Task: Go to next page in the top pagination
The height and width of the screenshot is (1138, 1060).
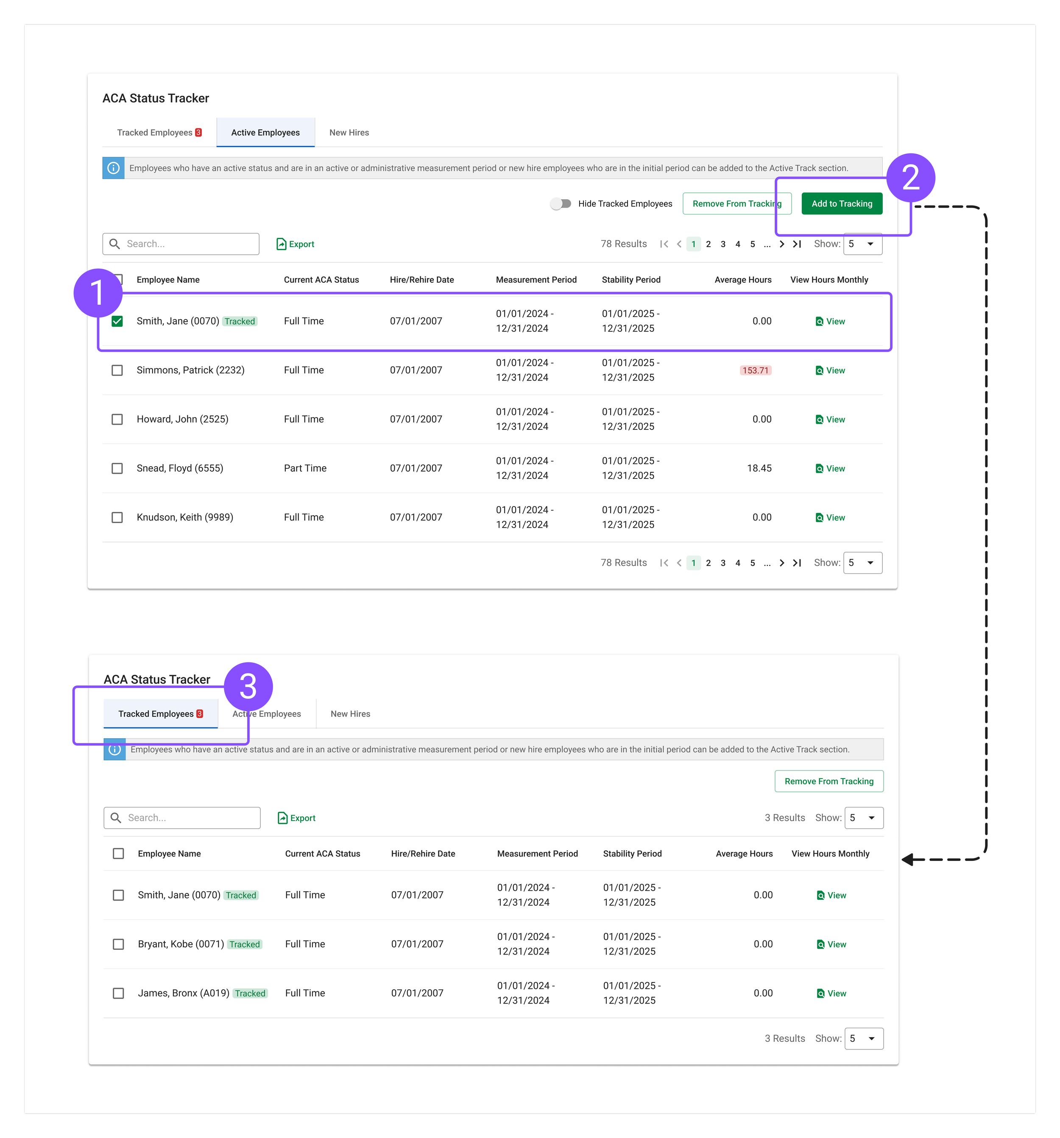Action: [782, 244]
